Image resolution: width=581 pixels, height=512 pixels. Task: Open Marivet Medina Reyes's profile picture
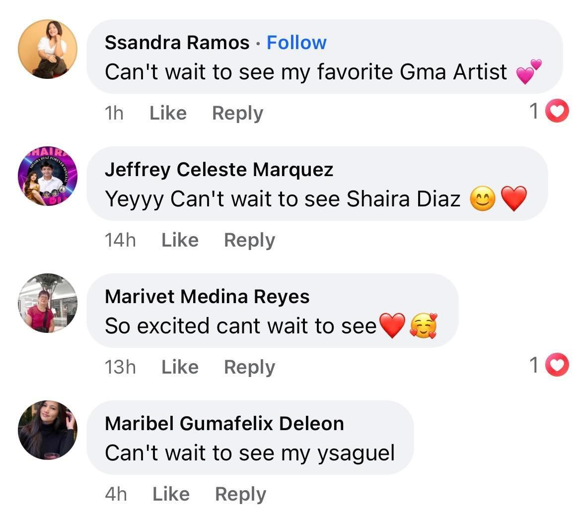pyautogui.click(x=48, y=303)
